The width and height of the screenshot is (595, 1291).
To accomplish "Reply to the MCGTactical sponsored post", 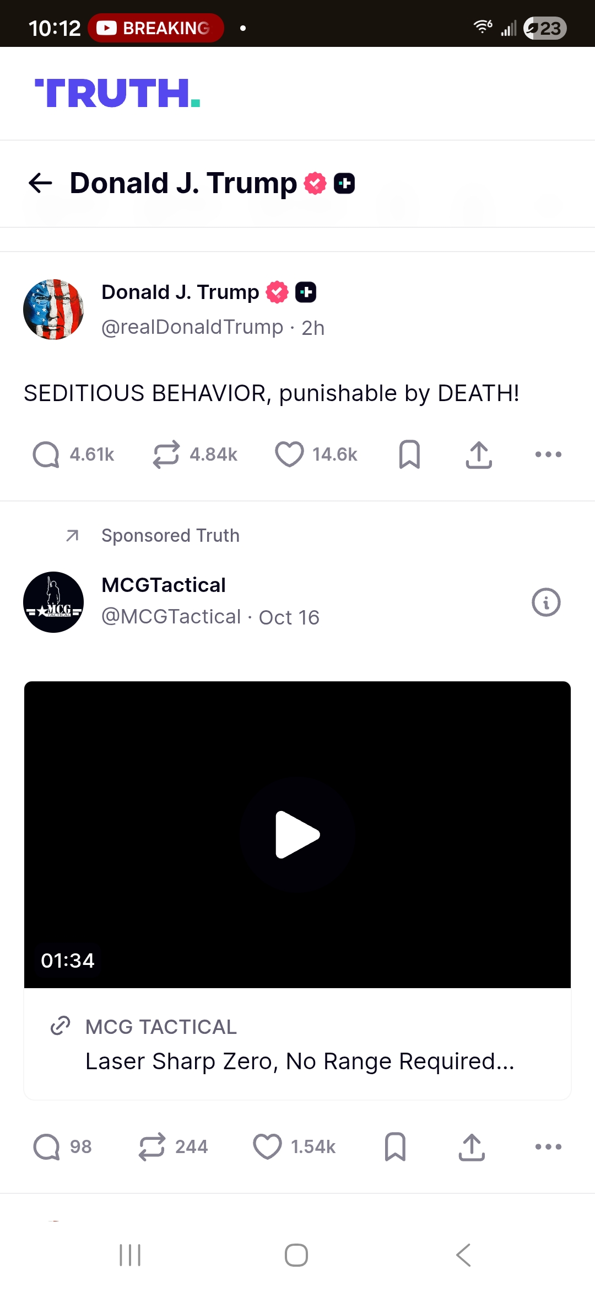I will pyautogui.click(x=46, y=1147).
